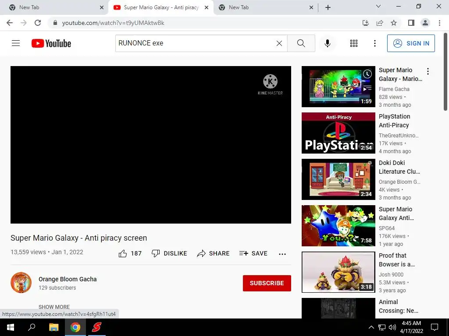Click the address bar URL
Screen dimensions: 449x336
(113, 23)
